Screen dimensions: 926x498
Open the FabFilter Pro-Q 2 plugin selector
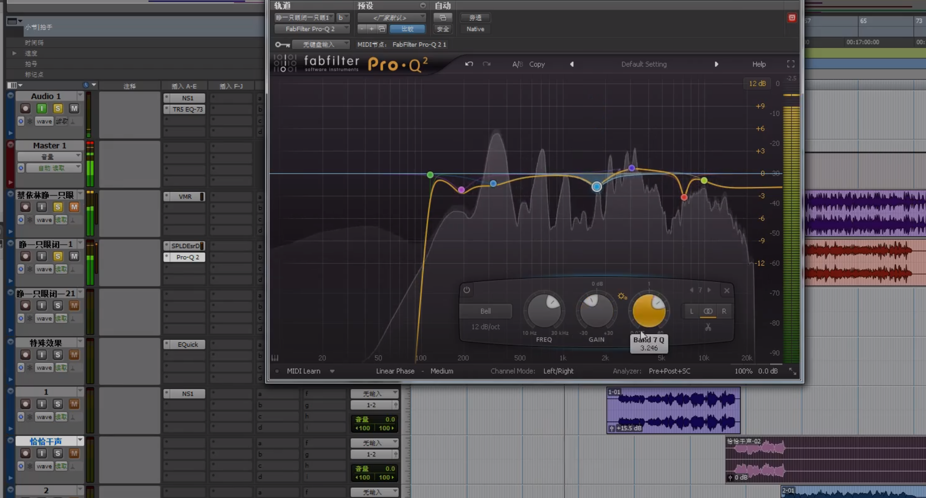coord(311,29)
